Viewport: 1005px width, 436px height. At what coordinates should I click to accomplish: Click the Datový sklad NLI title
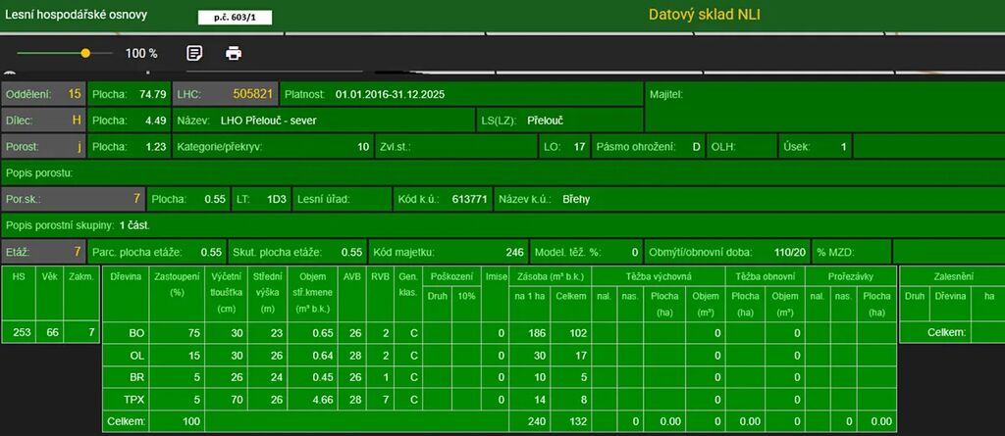click(x=705, y=15)
